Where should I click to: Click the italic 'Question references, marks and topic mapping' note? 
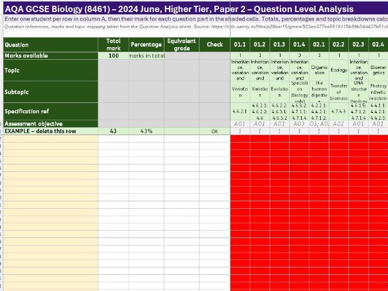pos(195,26)
